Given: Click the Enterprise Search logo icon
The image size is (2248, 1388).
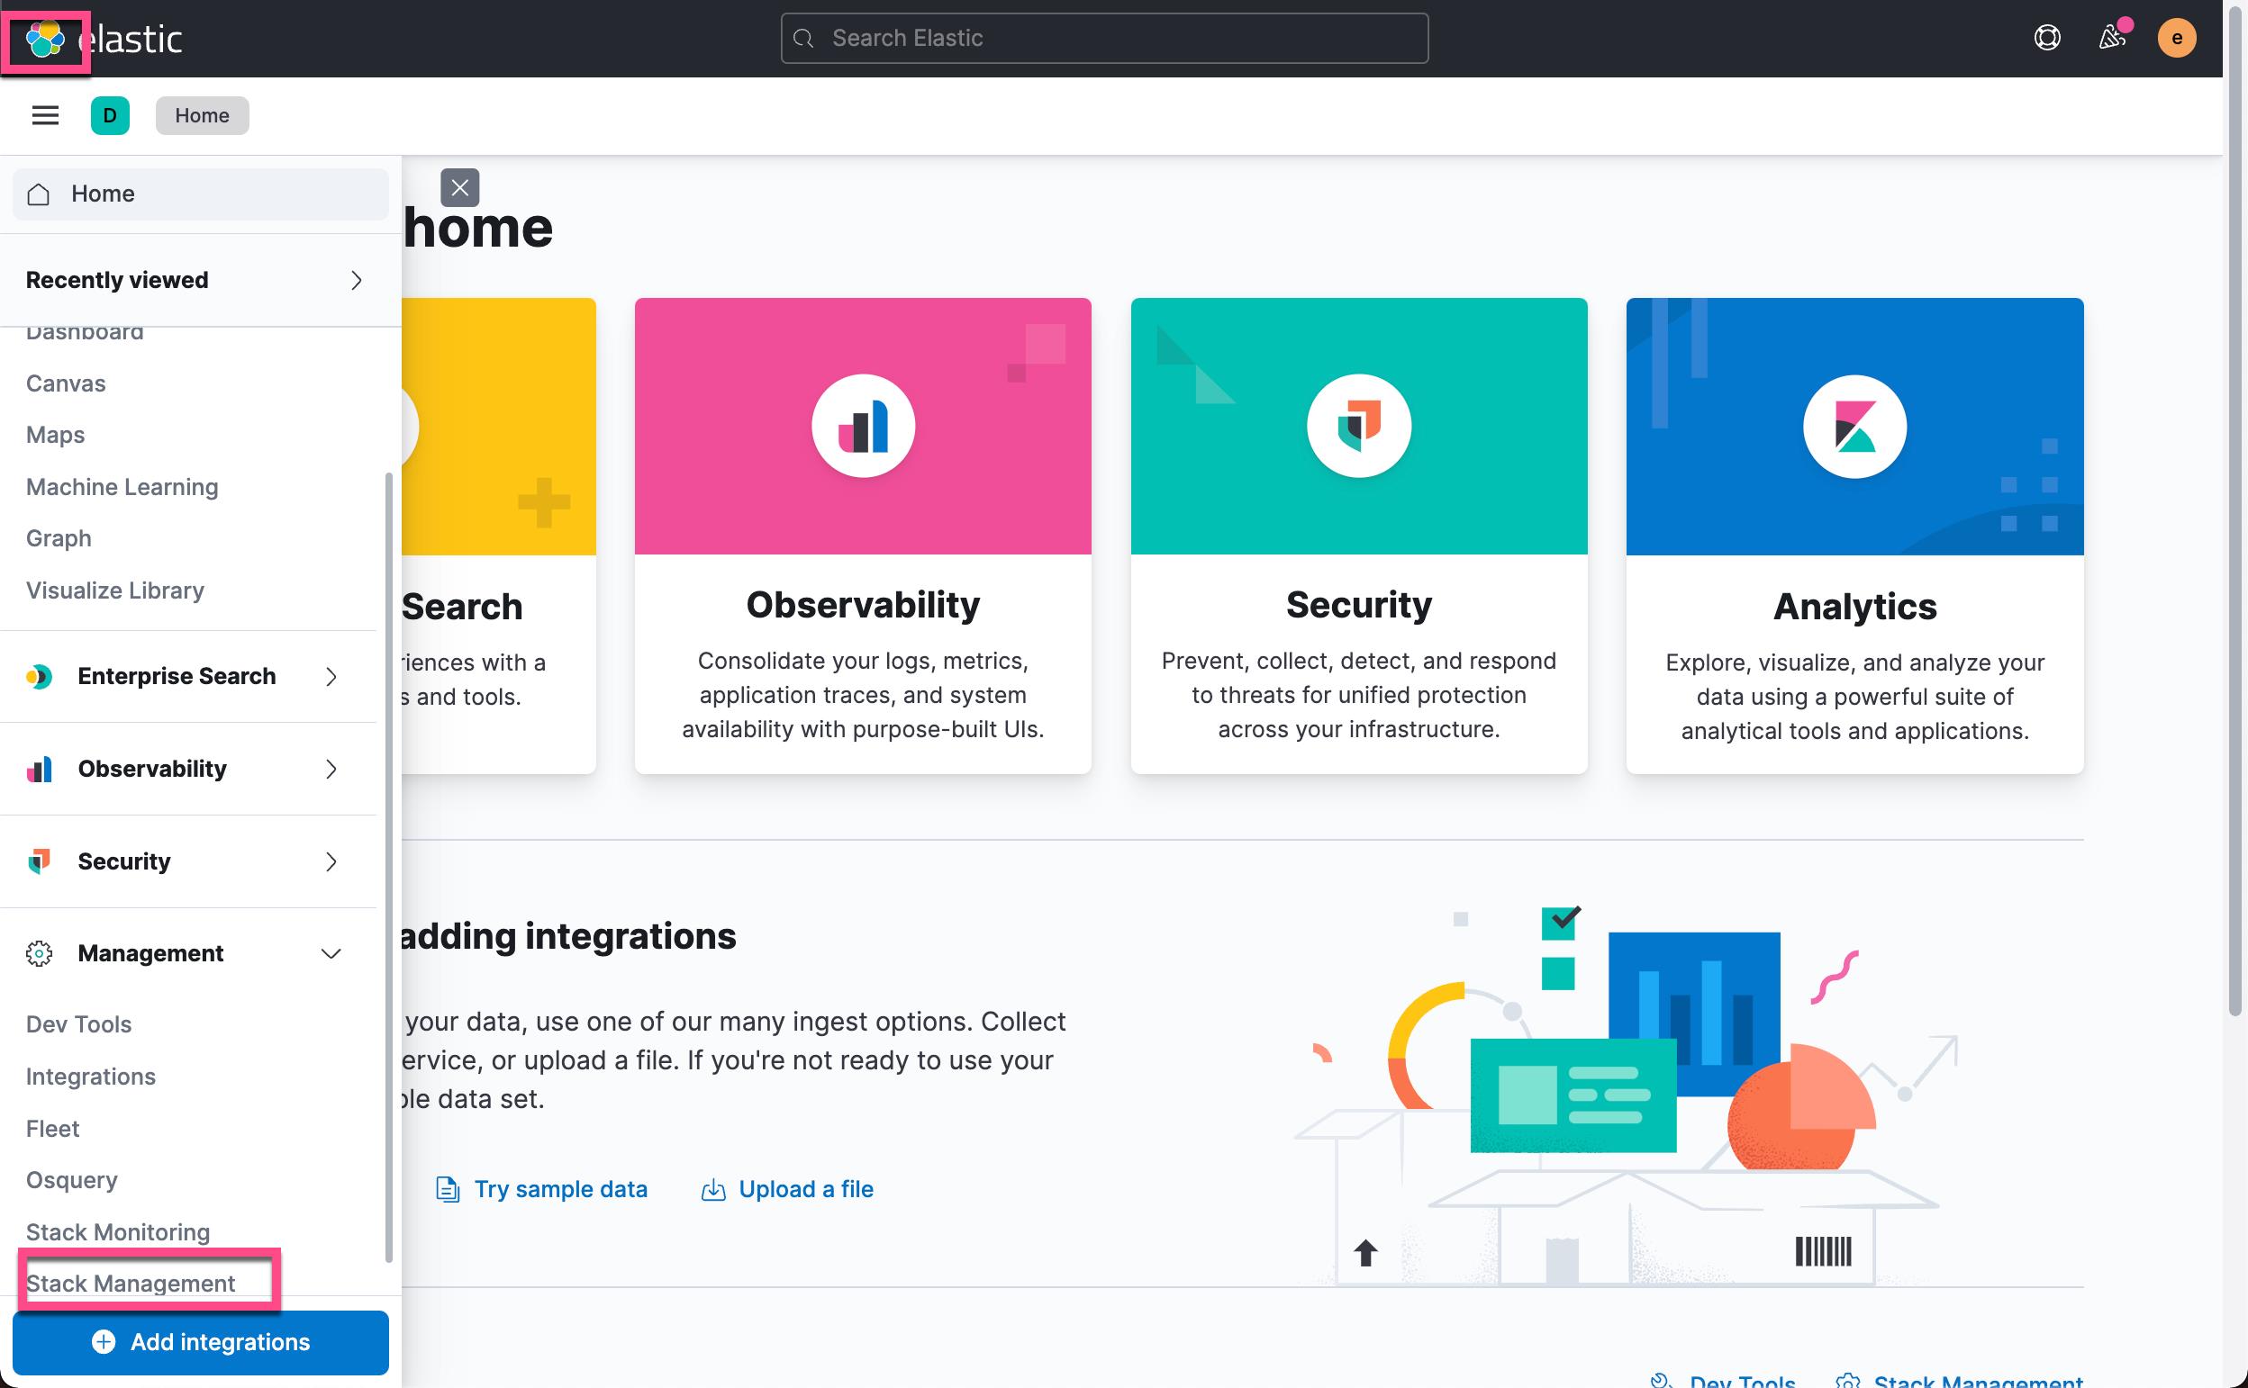Looking at the screenshot, I should click(x=39, y=677).
